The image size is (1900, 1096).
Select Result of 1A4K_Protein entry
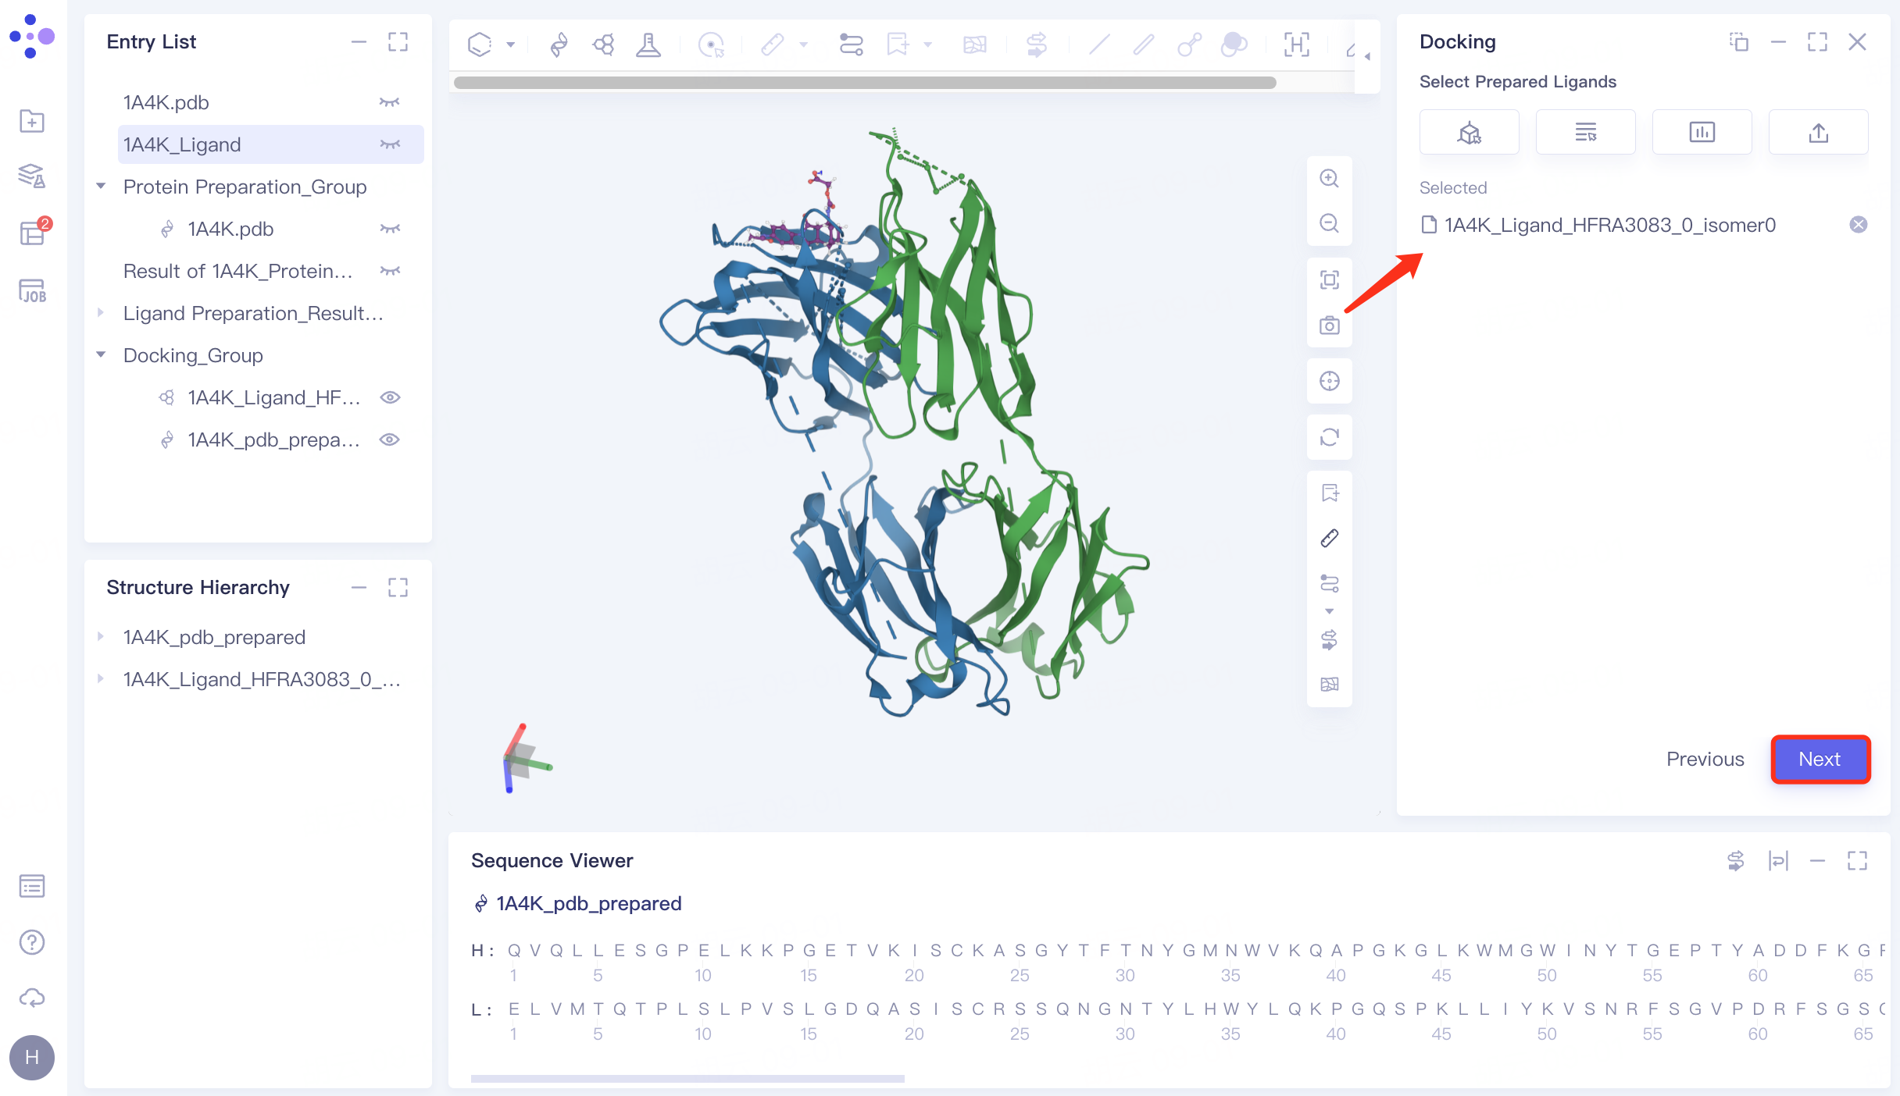tap(237, 271)
